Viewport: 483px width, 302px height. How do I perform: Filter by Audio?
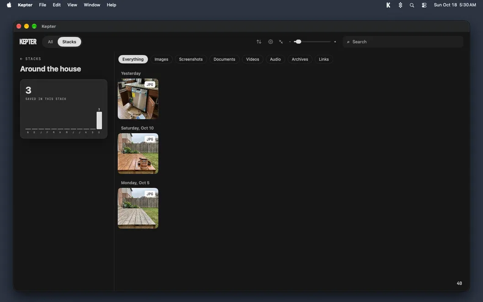coord(275,59)
